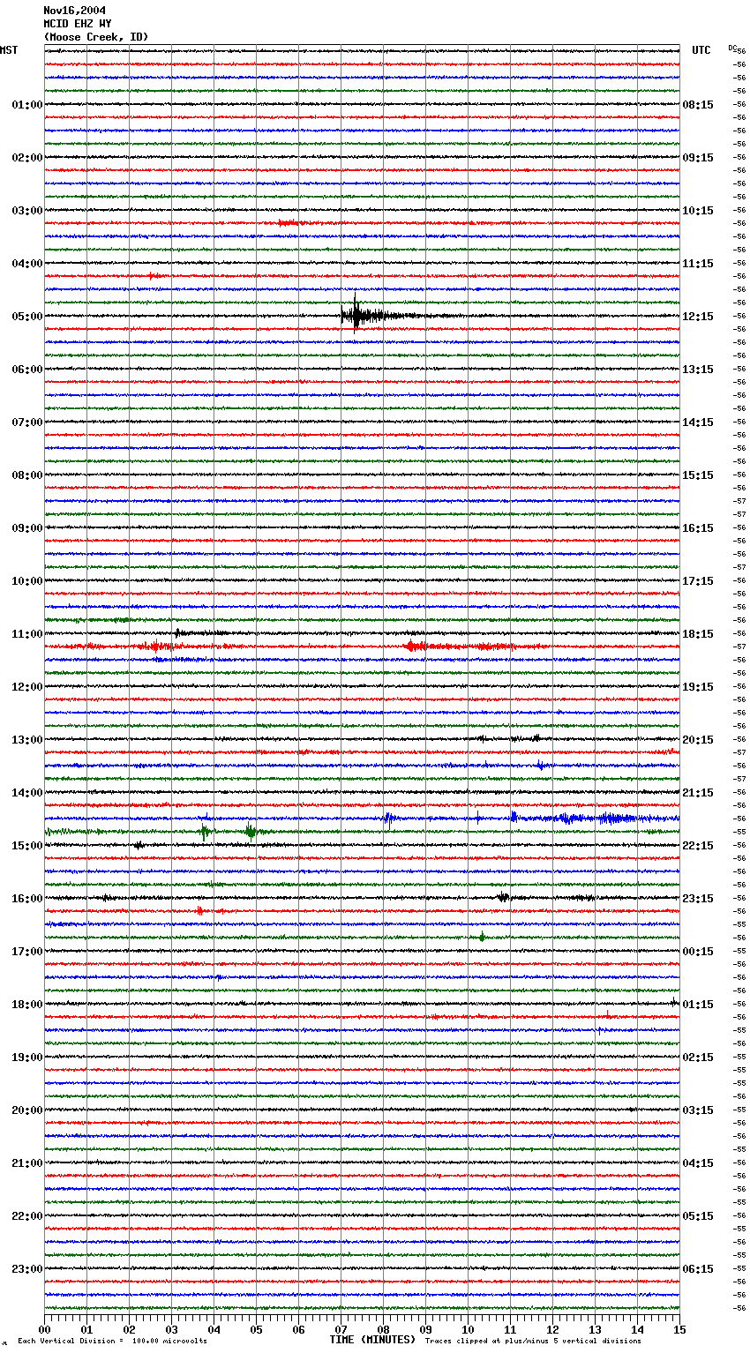Viewport: 750px width, 1353px height.
Task: Select the station code 'MCID EHZ WY'
Action: pyautogui.click(x=78, y=24)
